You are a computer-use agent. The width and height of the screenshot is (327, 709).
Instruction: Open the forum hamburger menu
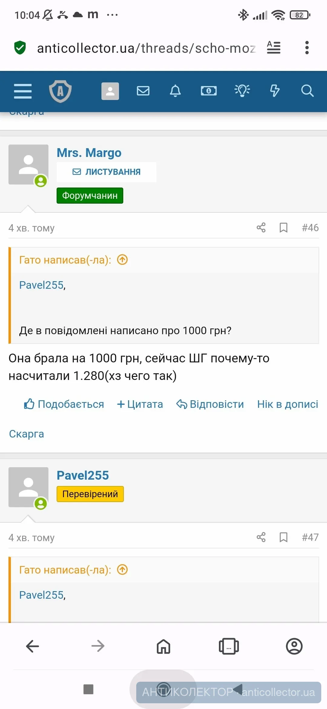(x=23, y=91)
